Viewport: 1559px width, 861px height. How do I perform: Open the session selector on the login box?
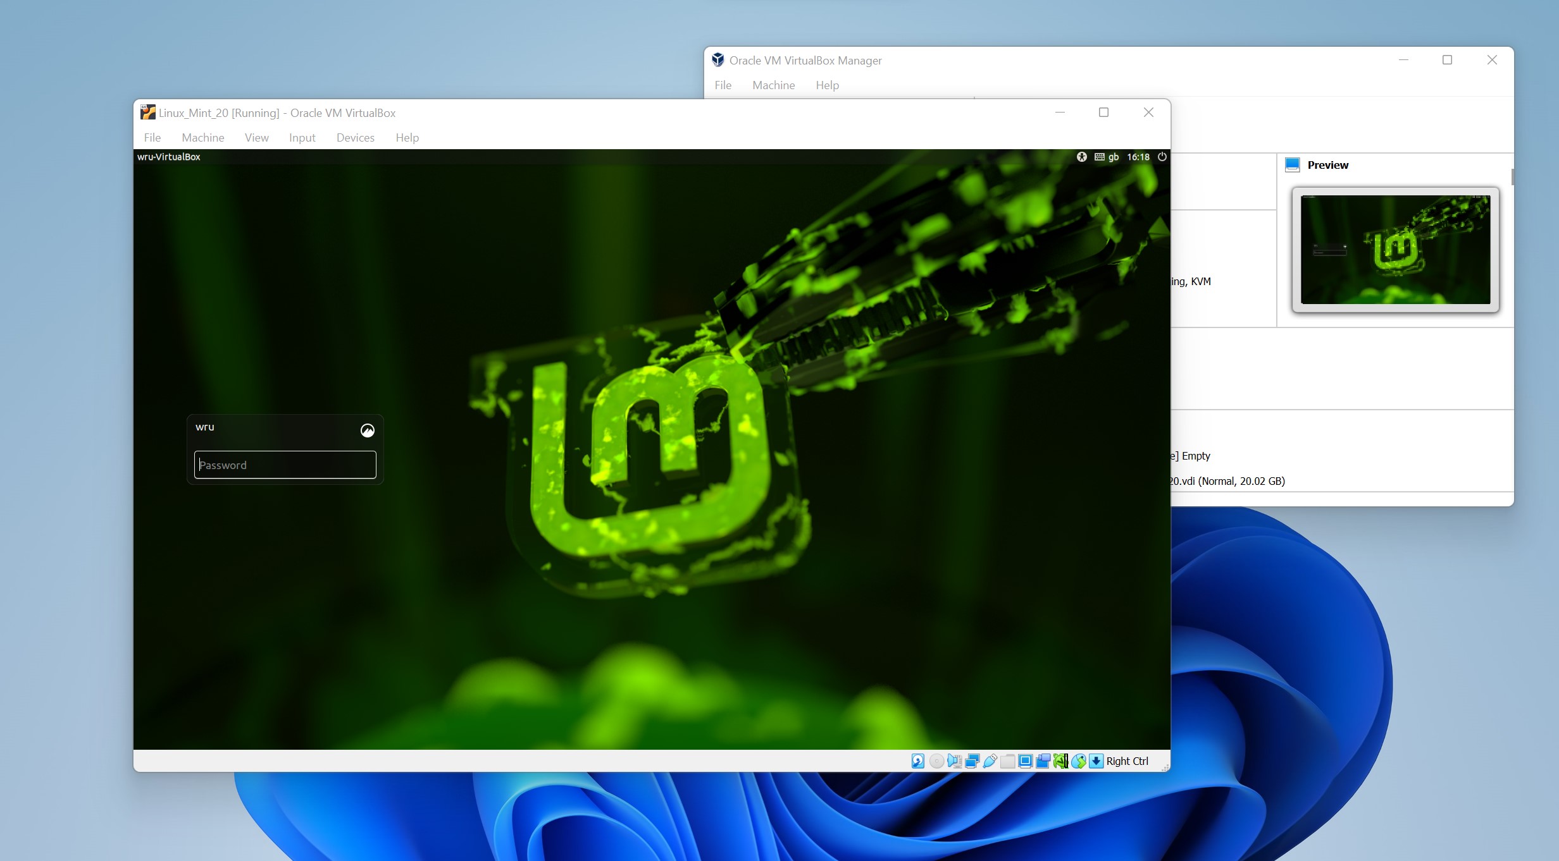pyautogui.click(x=368, y=430)
